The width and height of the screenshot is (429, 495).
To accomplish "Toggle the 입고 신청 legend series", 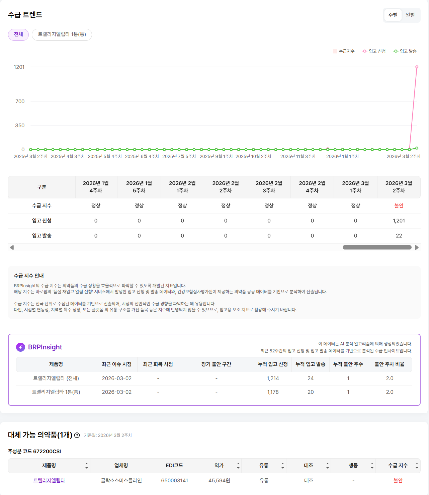I will click(374, 51).
